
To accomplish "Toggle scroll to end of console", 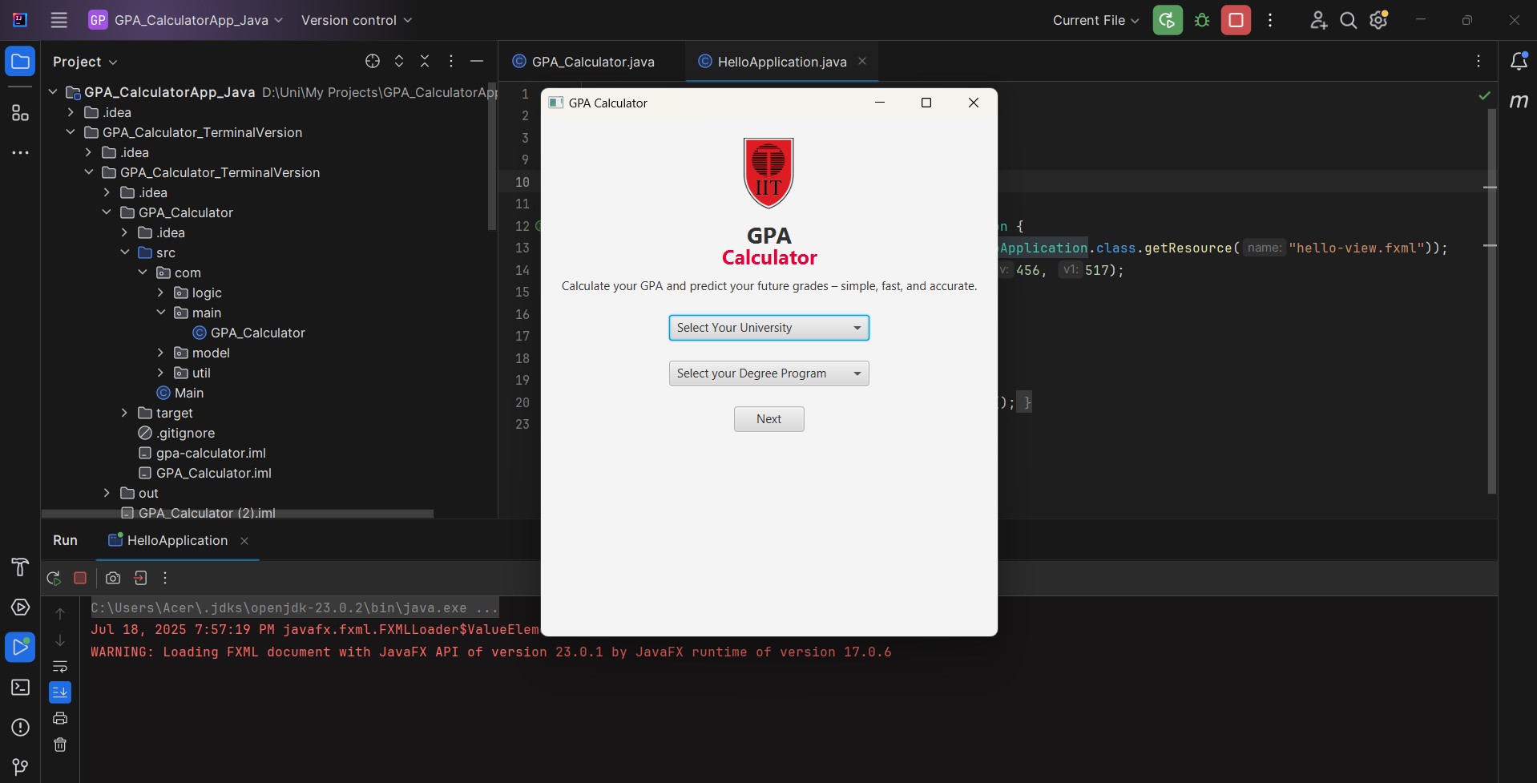I will (x=60, y=692).
